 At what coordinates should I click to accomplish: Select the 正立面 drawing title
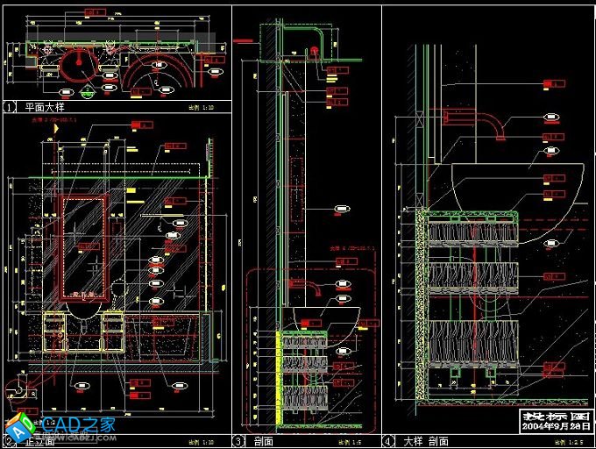coord(39,441)
